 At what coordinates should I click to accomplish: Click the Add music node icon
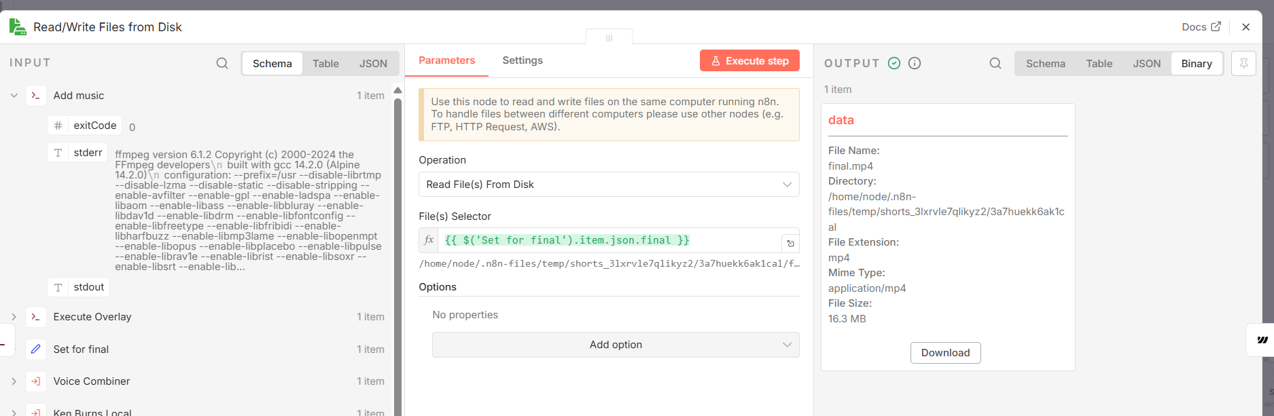(36, 96)
